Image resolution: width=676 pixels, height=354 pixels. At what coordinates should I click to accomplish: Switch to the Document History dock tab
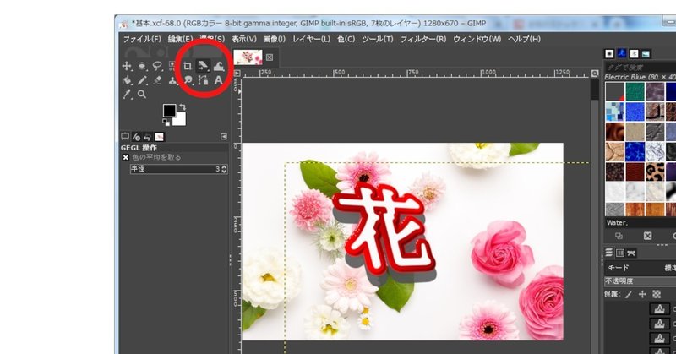646,53
